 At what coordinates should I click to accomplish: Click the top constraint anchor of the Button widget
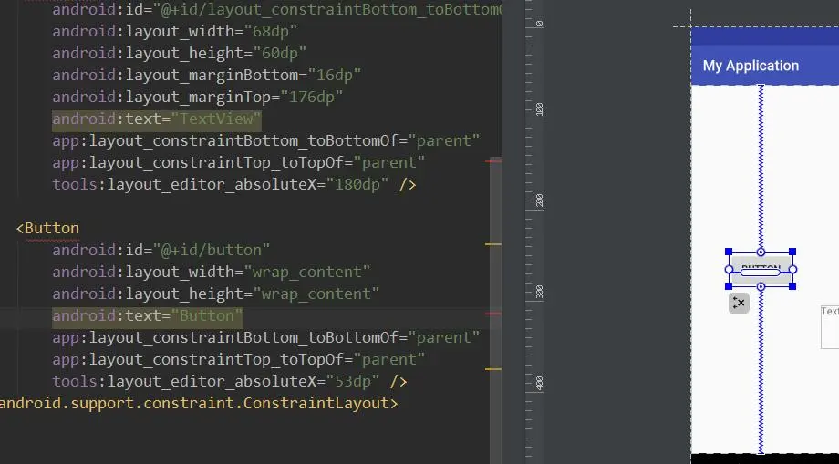click(761, 252)
